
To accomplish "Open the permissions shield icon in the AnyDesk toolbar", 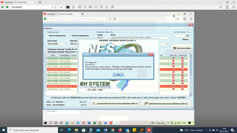I will (x=101, y=7).
